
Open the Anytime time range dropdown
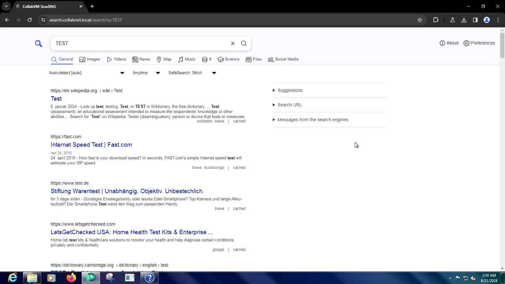click(146, 73)
